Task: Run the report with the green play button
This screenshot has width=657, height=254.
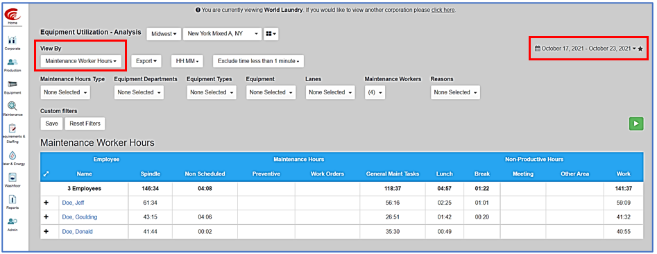Action: 636,124
